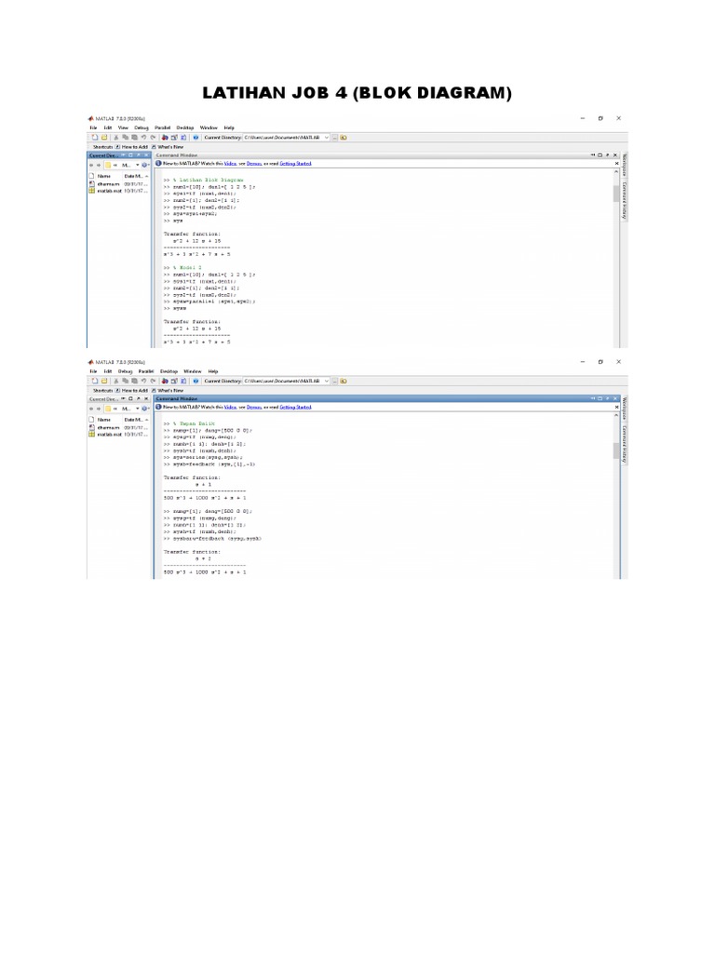
Task: Close info bar in Latihan Blok Diagram Command Window
Action: coord(616,164)
